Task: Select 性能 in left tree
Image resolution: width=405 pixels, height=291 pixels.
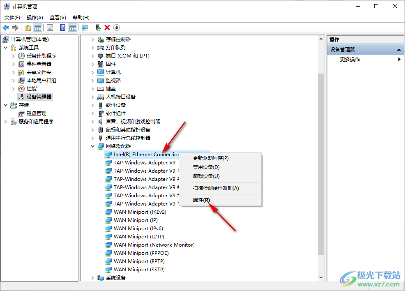Action: 32,89
